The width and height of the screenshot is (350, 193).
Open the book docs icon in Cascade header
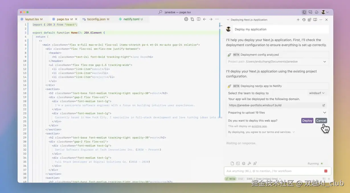pyautogui.click(x=315, y=20)
